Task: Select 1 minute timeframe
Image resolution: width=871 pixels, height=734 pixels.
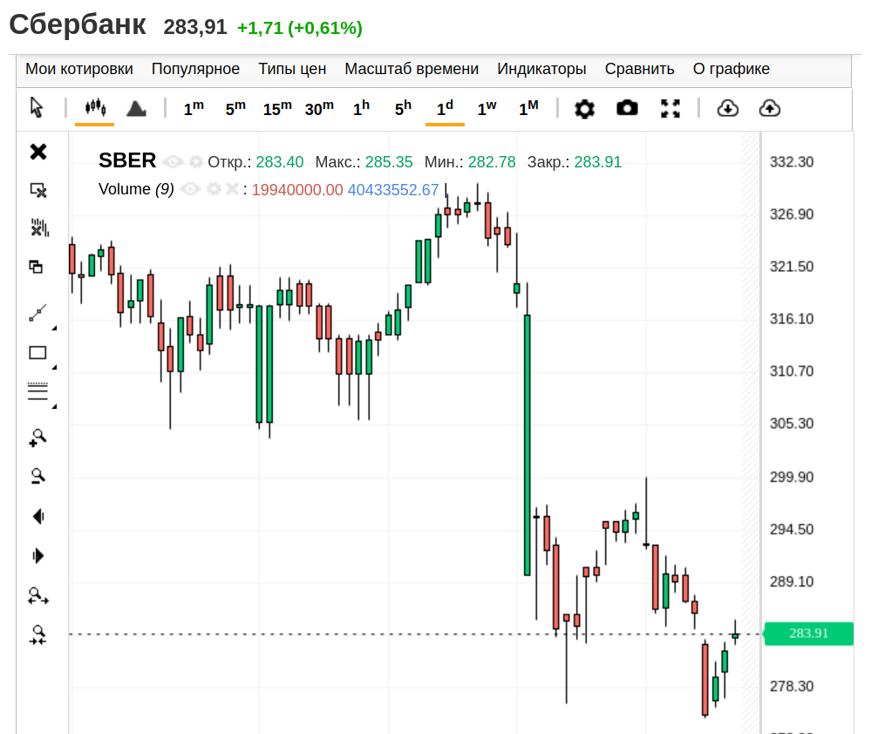Action: point(194,108)
